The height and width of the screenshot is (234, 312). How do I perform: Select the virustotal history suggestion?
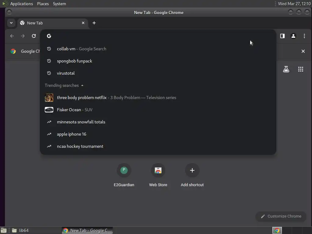tap(158, 73)
